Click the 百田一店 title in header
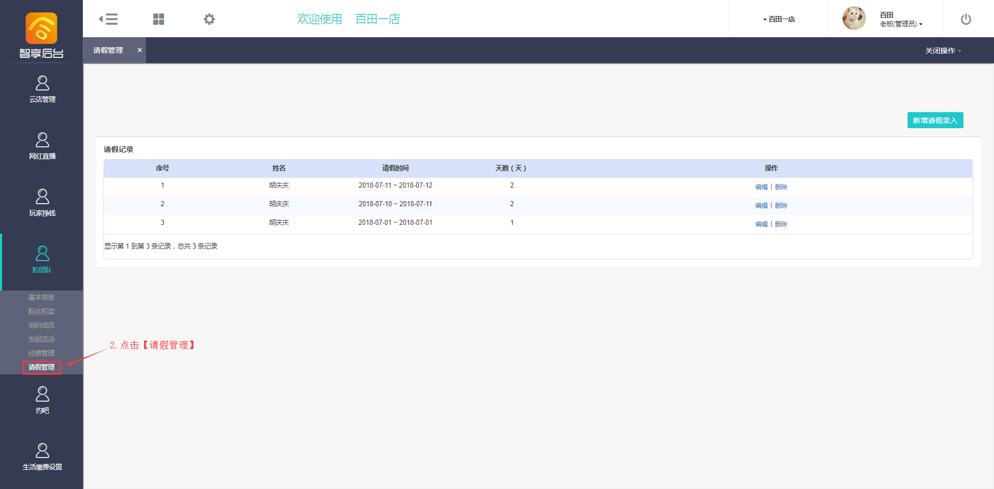 coord(377,19)
